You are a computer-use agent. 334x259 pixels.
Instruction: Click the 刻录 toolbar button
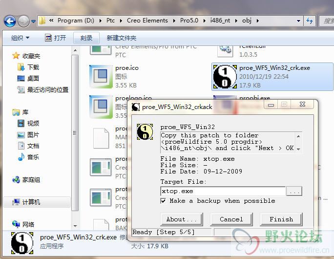coord(86,38)
